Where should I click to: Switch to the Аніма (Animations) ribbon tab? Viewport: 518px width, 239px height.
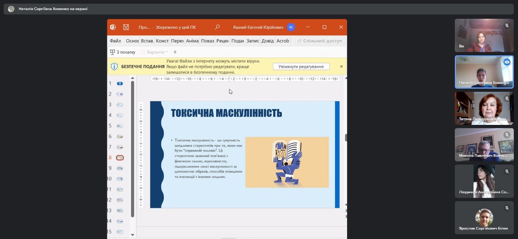(192, 41)
